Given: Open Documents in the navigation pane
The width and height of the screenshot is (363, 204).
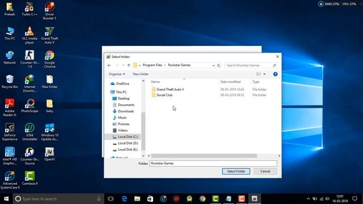Looking at the screenshot, I should tap(126, 105).
